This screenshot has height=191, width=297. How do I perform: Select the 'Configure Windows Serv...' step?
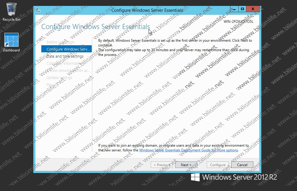point(66,49)
